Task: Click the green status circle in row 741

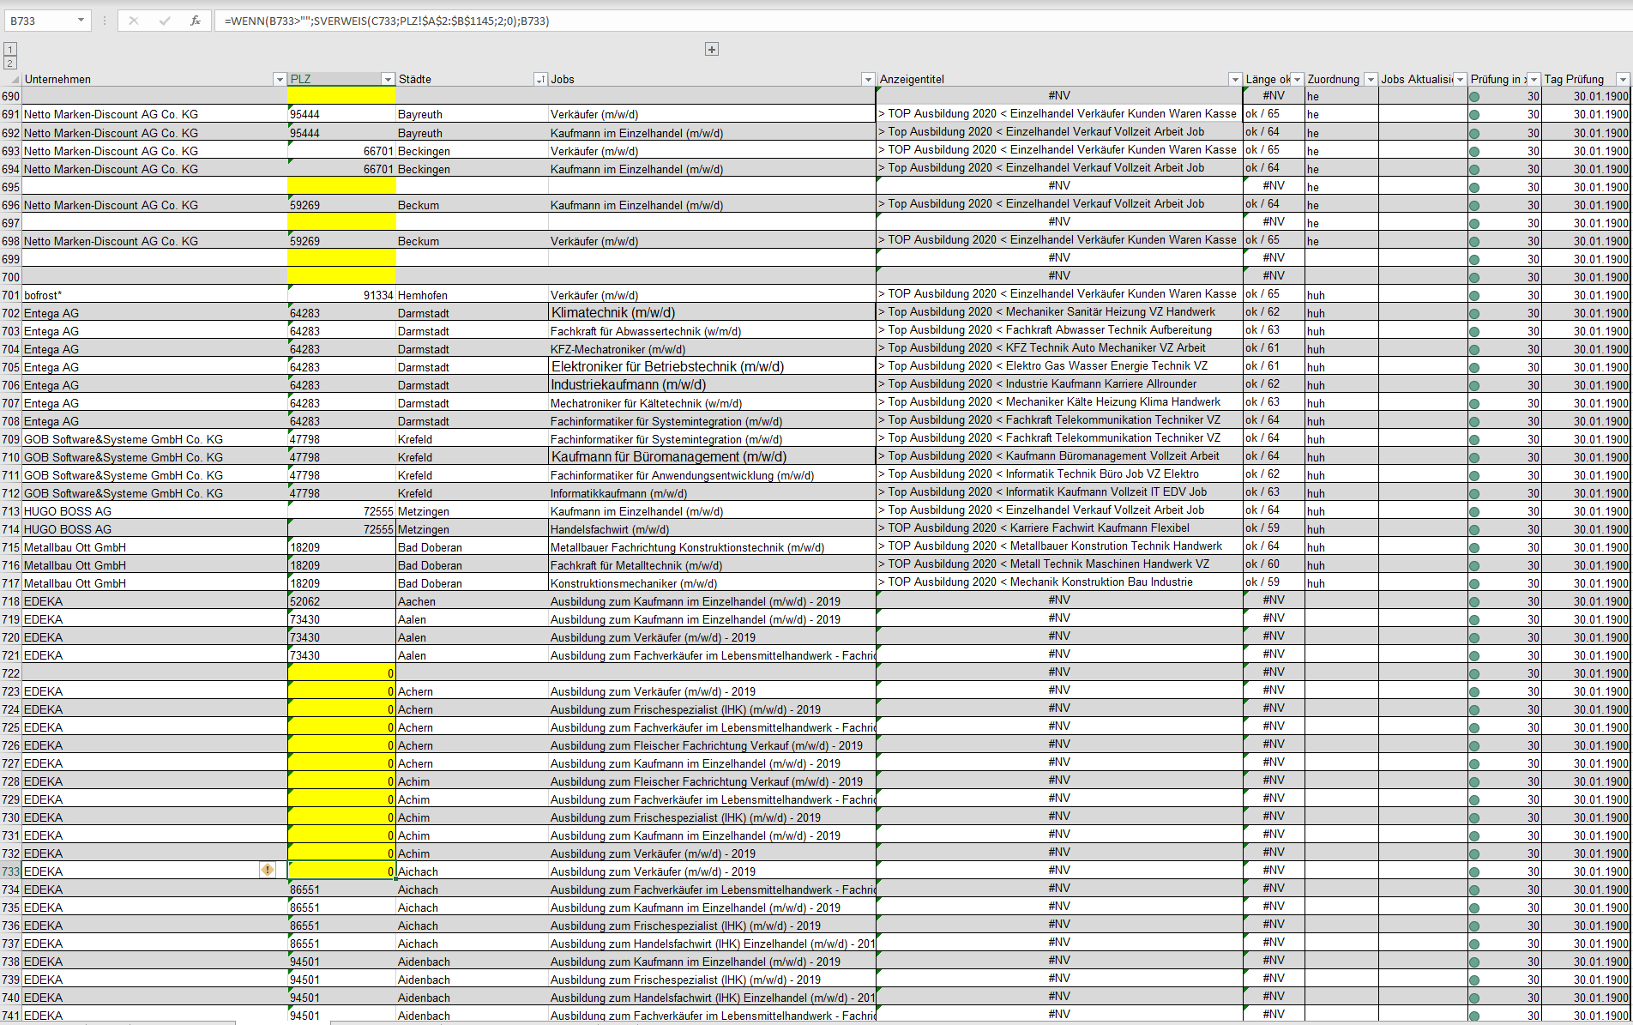Action: pyautogui.click(x=1474, y=1016)
